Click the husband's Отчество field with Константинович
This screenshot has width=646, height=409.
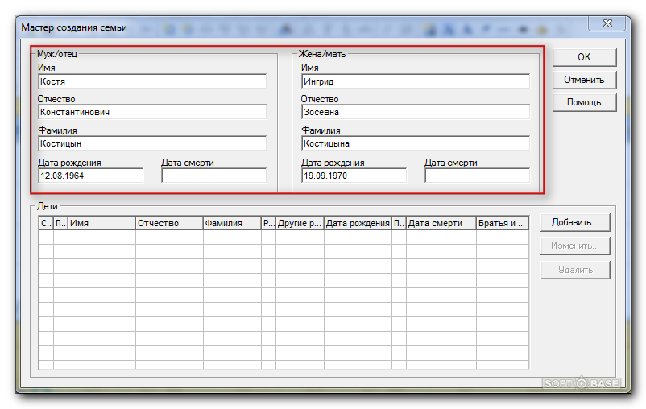[151, 113]
